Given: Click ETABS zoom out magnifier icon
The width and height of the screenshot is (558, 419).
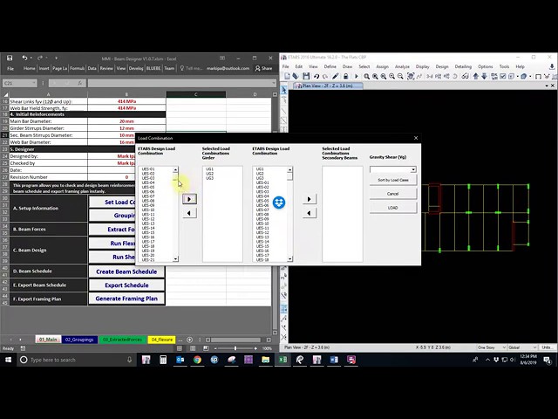Looking at the screenshot, I should pos(400,76).
